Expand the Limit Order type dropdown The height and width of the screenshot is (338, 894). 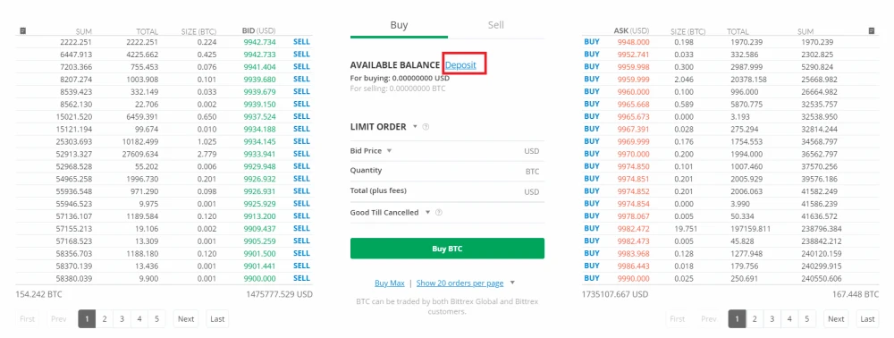[x=415, y=127]
